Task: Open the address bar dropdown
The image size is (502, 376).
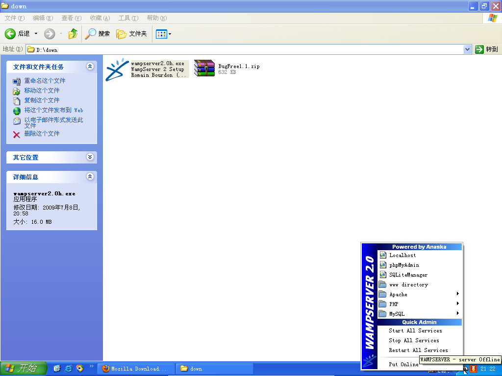Action: [467, 49]
